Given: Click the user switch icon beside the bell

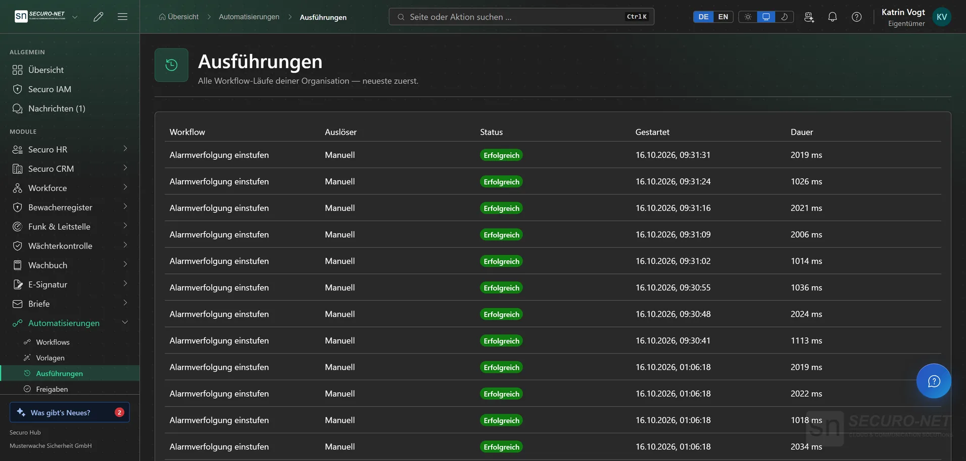Looking at the screenshot, I should pyautogui.click(x=809, y=17).
